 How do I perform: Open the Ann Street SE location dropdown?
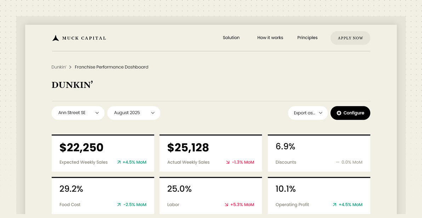(78, 113)
